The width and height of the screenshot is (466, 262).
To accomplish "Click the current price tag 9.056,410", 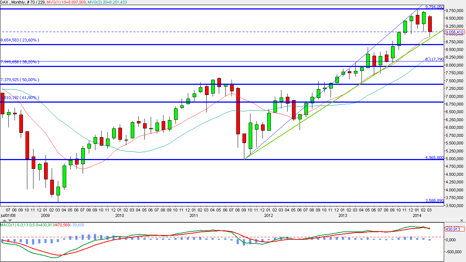I will 455,32.
